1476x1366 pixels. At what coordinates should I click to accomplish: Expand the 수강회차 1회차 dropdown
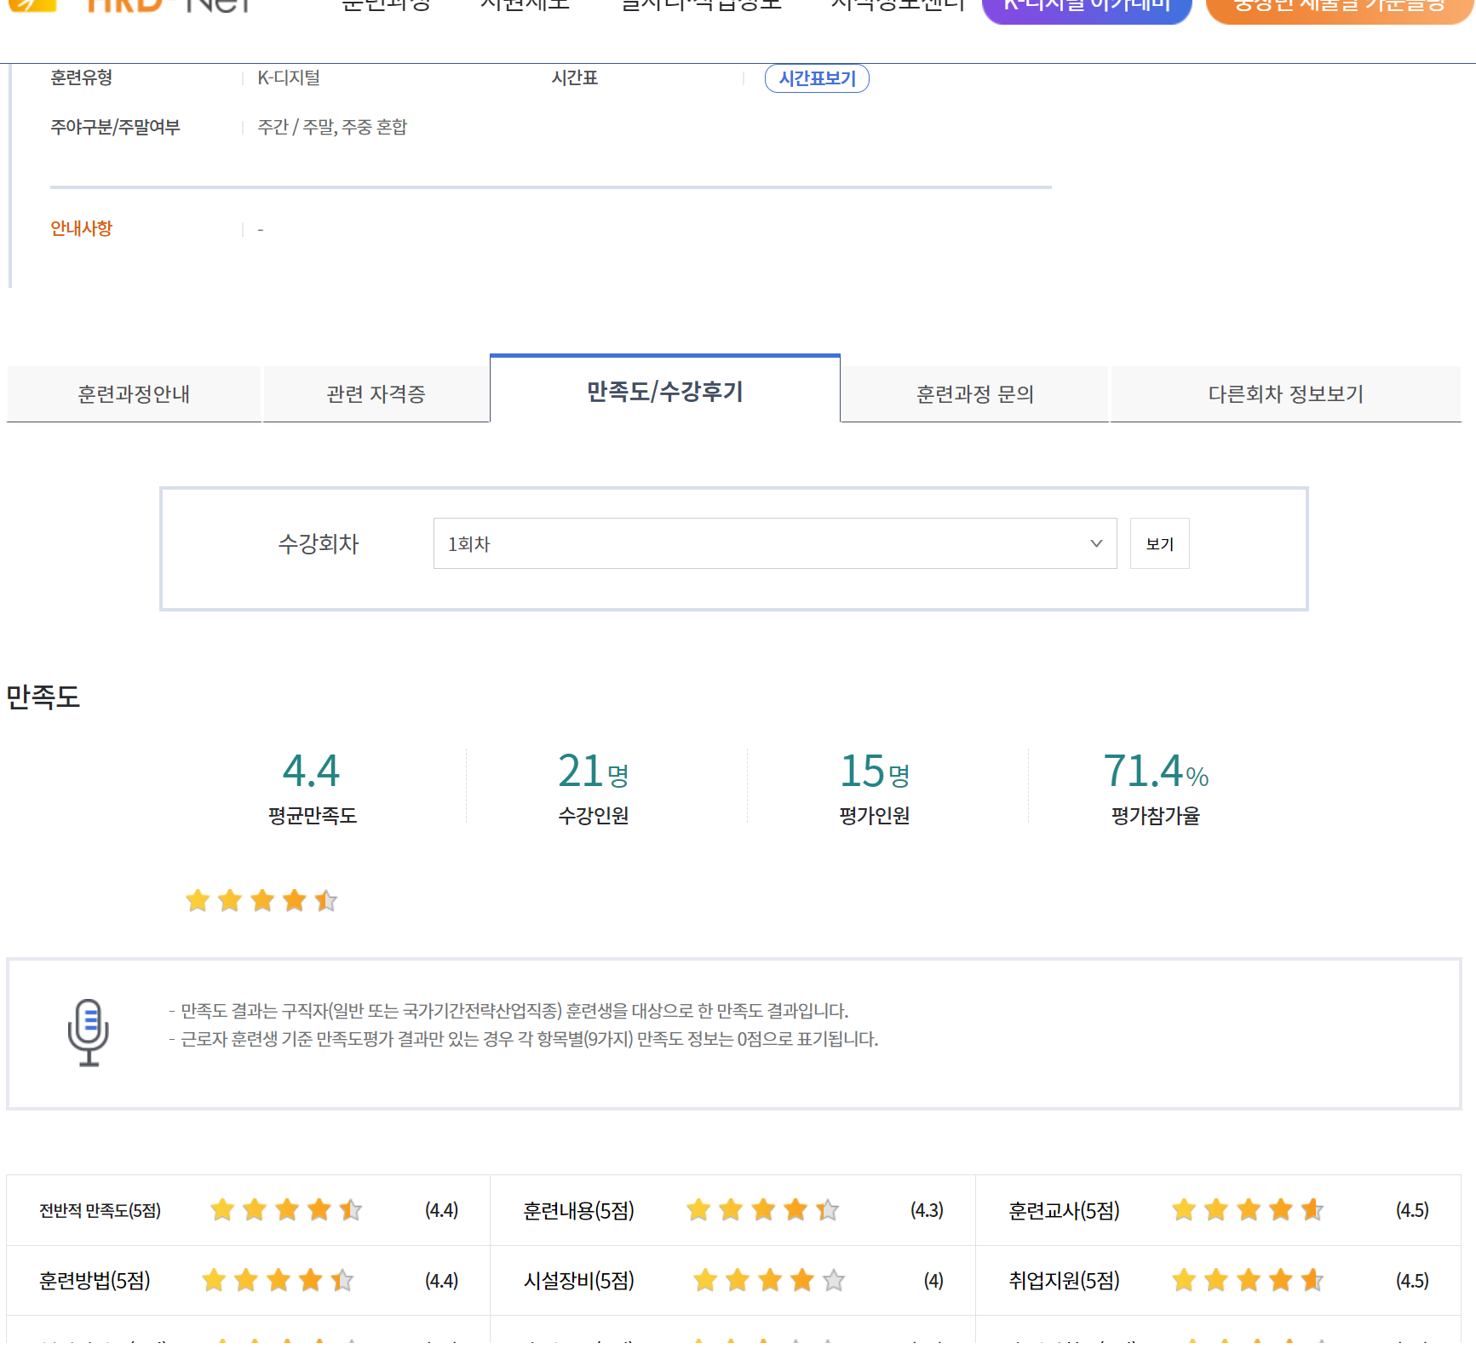[x=775, y=543]
